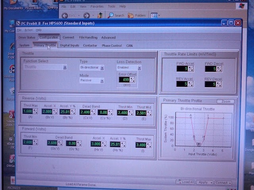Adjust Reverse Accel Y % (By %) stepper
This screenshot has height=190, width=254.
73,112
